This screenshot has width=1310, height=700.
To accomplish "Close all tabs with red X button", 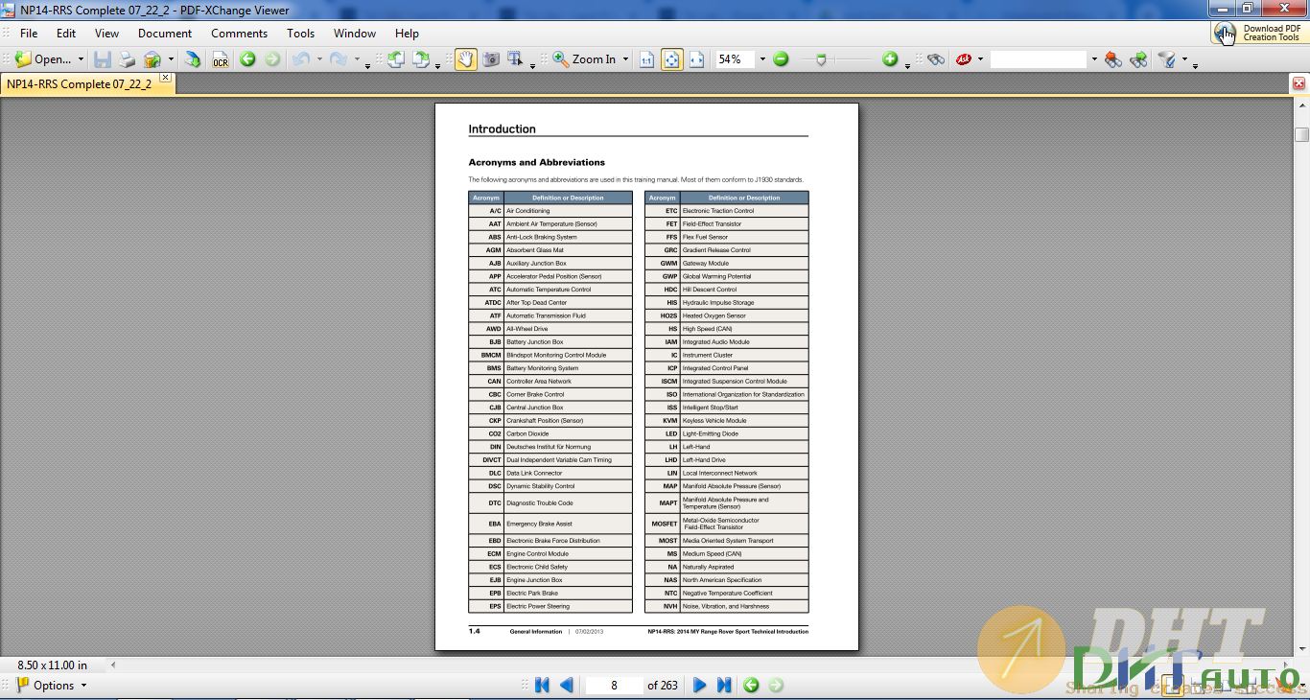I will tap(1299, 83).
